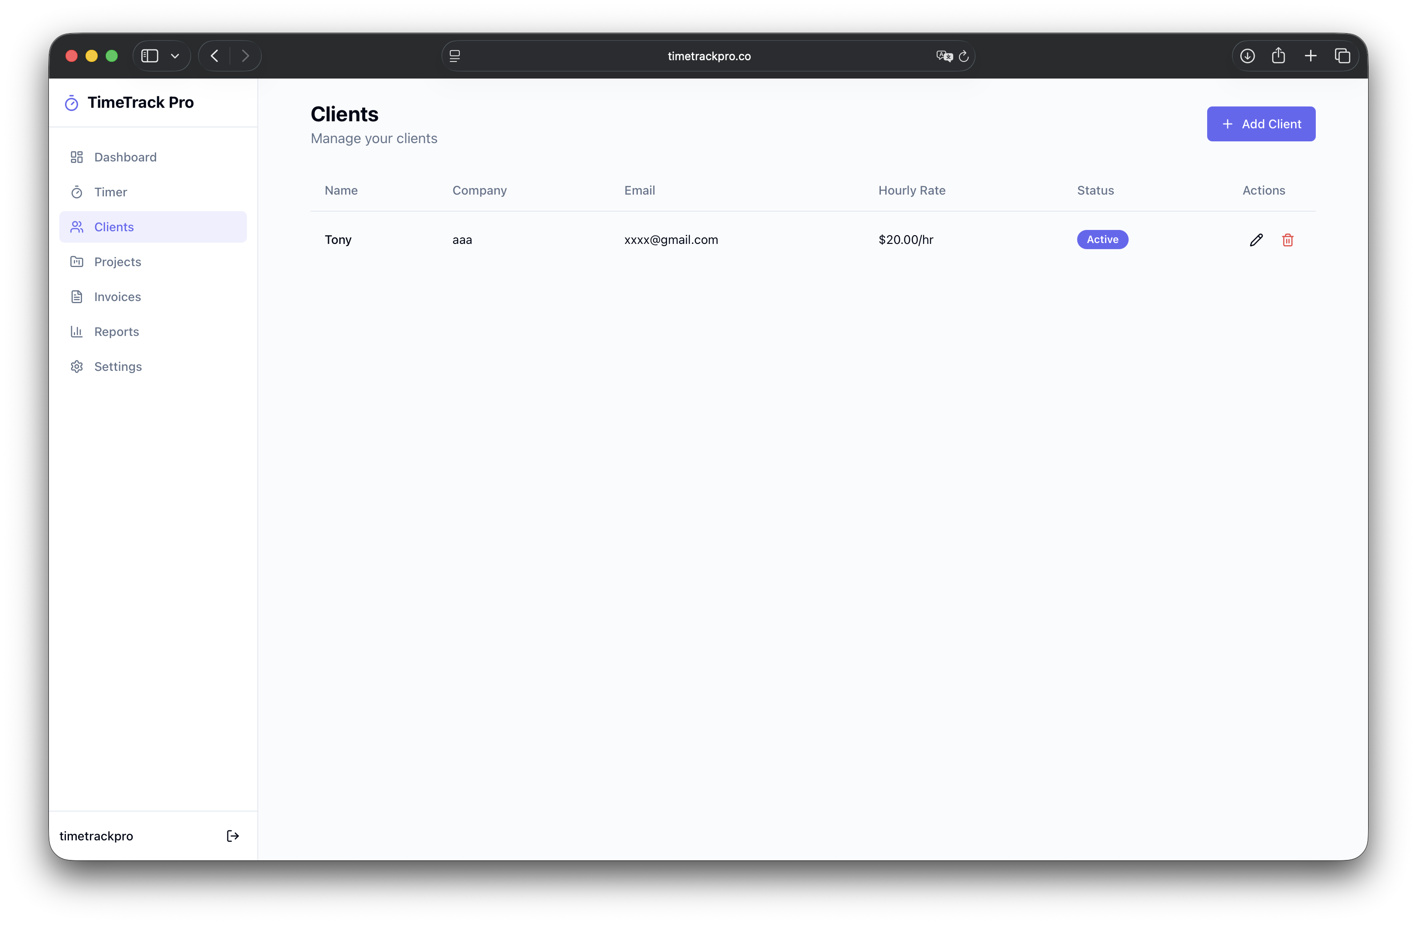The image size is (1417, 925).
Task: Toggle the browser sidebar
Action: pyautogui.click(x=150, y=56)
